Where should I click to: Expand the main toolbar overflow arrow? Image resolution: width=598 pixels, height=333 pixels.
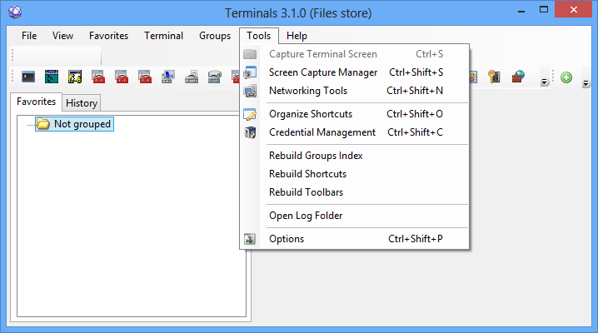coord(545,81)
